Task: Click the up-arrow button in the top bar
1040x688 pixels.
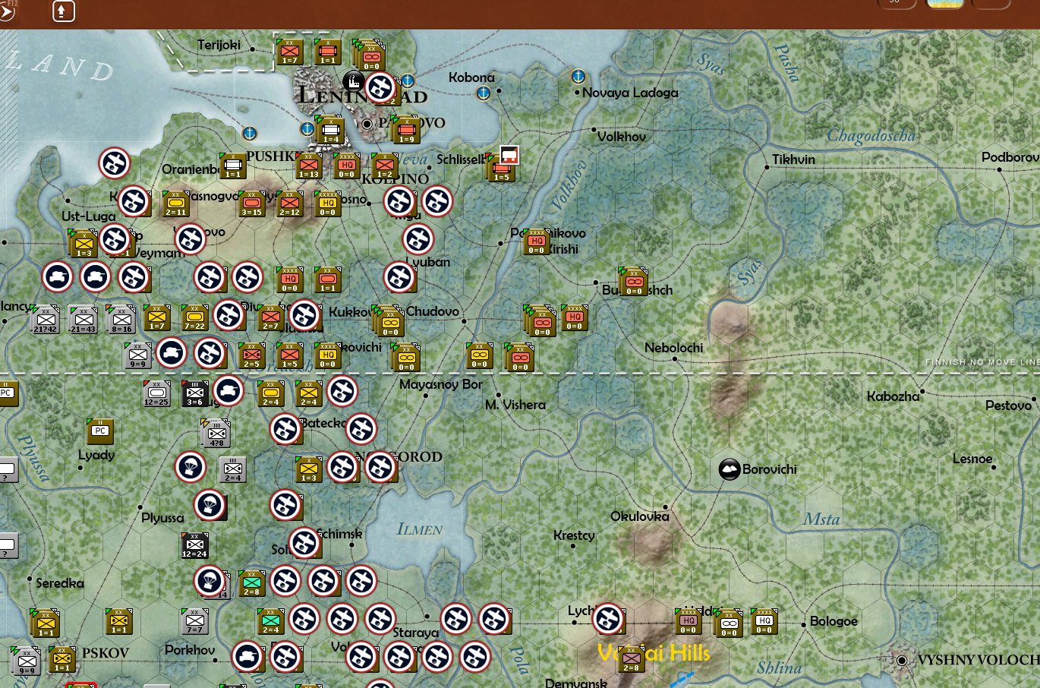Action: click(x=63, y=11)
